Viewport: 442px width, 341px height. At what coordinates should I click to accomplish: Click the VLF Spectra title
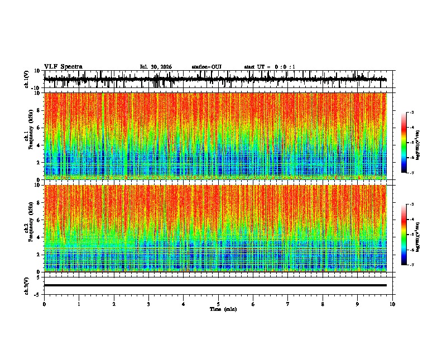click(x=63, y=67)
